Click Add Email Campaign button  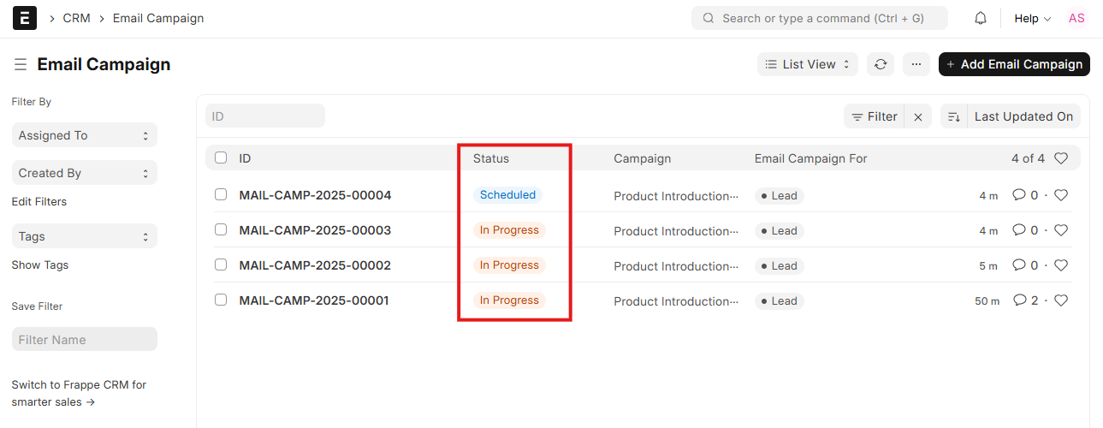(x=1013, y=64)
